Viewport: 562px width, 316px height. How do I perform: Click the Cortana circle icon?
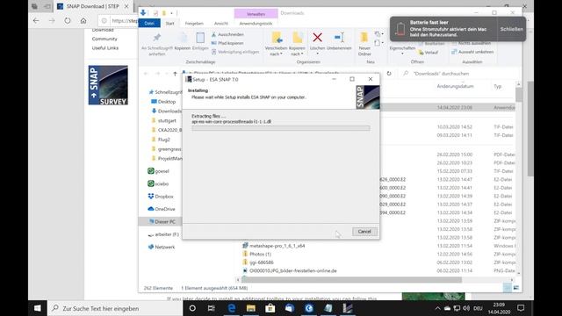pos(192,308)
